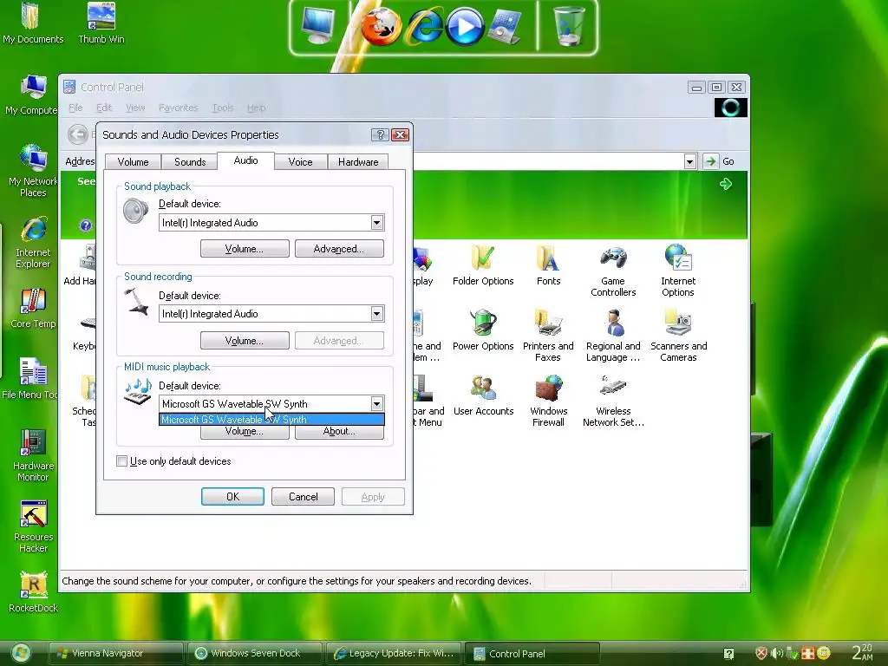The width and height of the screenshot is (888, 666).
Task: Open the Folder Options control panel icon
Action: pos(483,266)
